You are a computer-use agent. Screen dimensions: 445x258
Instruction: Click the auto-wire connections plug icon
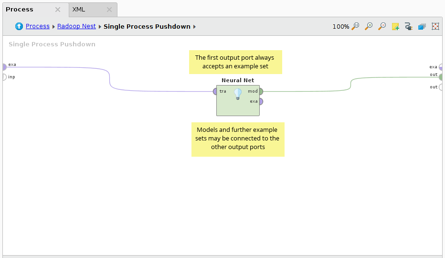[409, 27]
